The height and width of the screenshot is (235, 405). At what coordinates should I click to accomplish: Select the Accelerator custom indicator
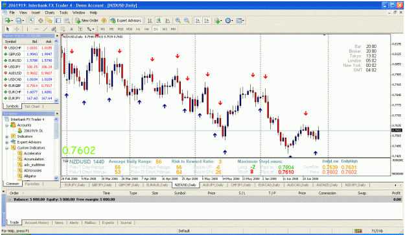32,153
